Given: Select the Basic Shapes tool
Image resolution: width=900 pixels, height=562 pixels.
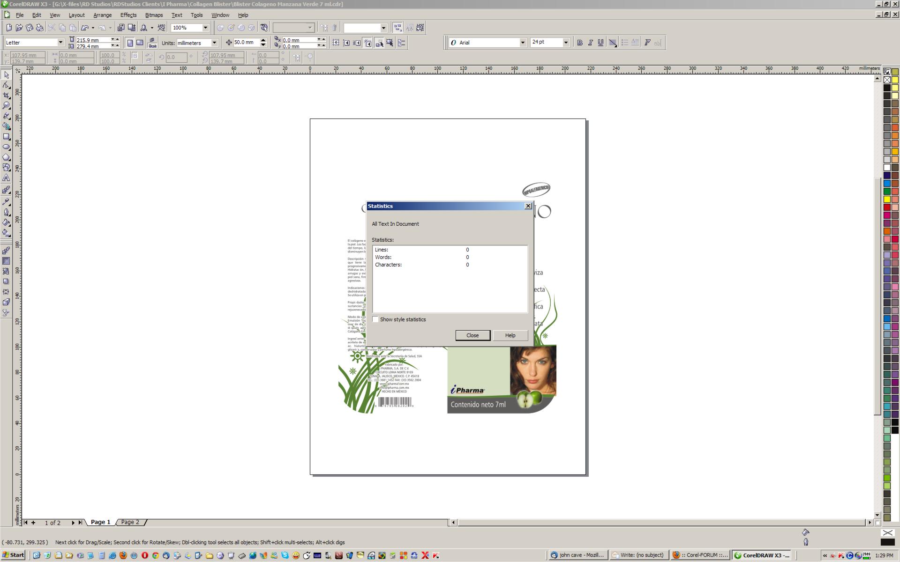Looking at the screenshot, I should point(6,168).
